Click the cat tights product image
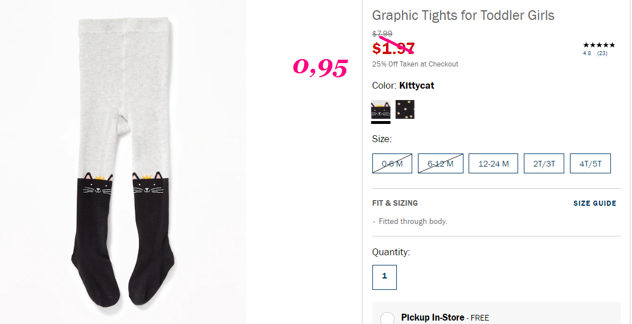Screen dimensions: 632x324 click(123, 162)
